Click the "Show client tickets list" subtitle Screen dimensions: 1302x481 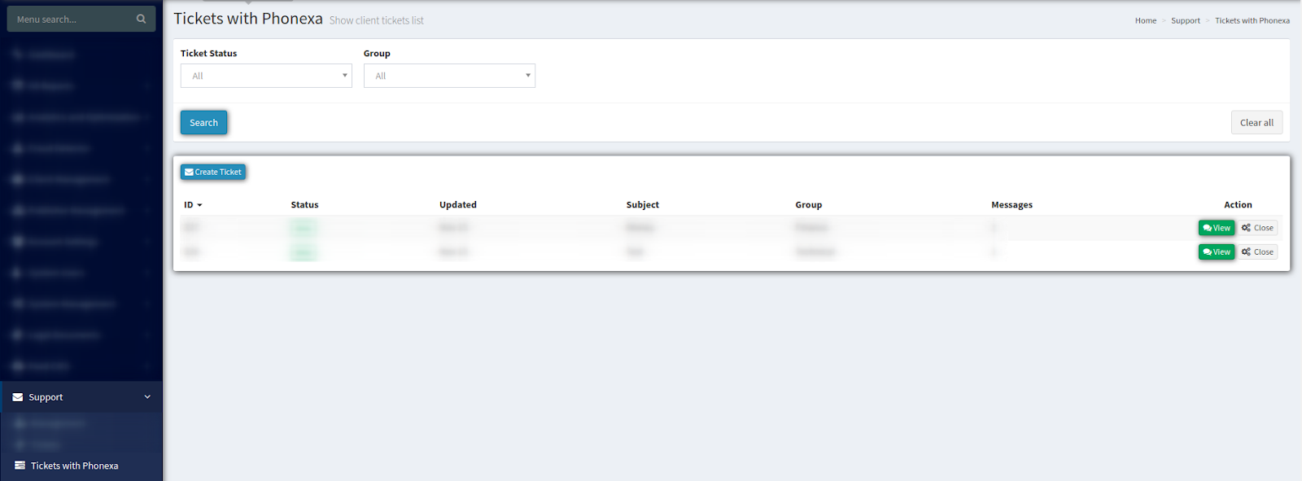click(377, 20)
